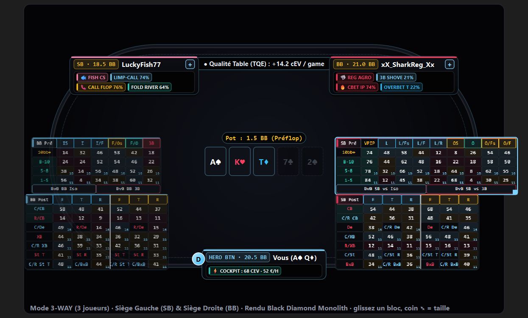The image size is (528, 318).
Task: Click the SB Post table title label
Action: point(349,199)
